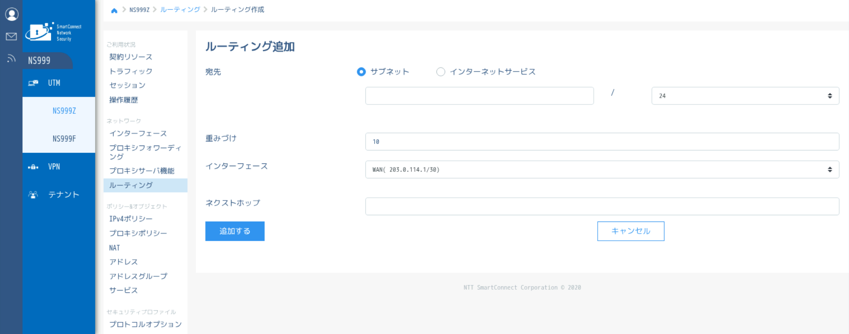This screenshot has height=334, width=849.
Task: Open トラフィック in the side menu
Action: pos(131,71)
